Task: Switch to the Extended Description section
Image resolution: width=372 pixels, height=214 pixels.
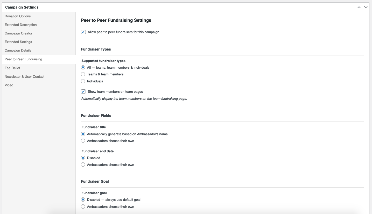Action: pos(20,25)
